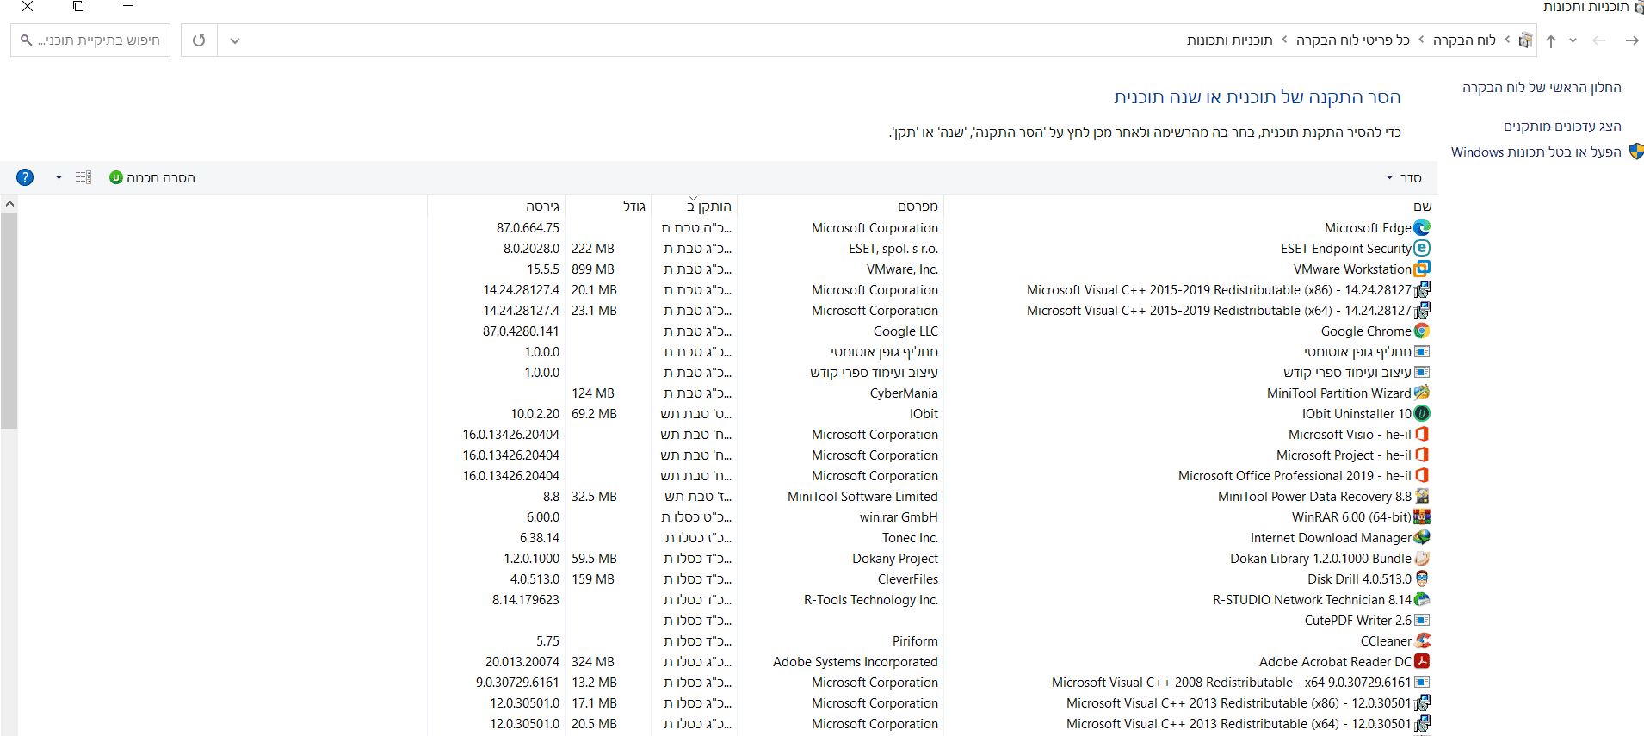
Task: Expand the address bar history dropdown
Action: coord(235,40)
